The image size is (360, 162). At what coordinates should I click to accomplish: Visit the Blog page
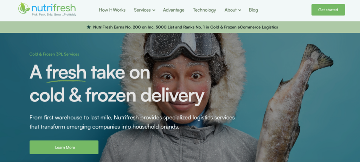253,10
